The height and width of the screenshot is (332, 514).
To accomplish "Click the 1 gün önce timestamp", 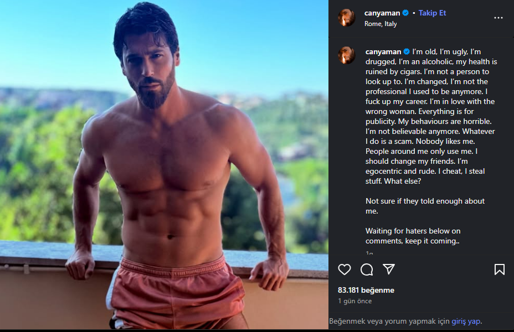I will click(354, 302).
